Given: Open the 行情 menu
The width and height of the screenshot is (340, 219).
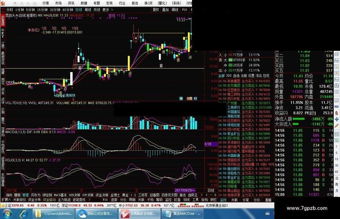Looking at the screenshot, I should 45,3.
